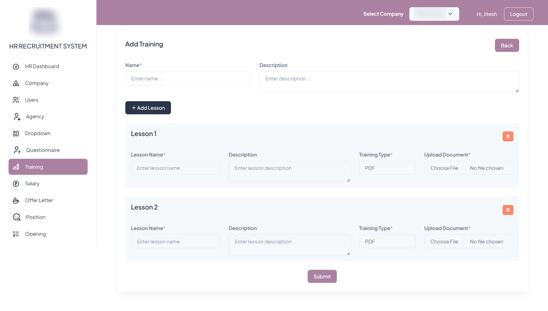Click the Hi, Jitesh greeting
This screenshot has height=311, width=548.
(x=486, y=14)
